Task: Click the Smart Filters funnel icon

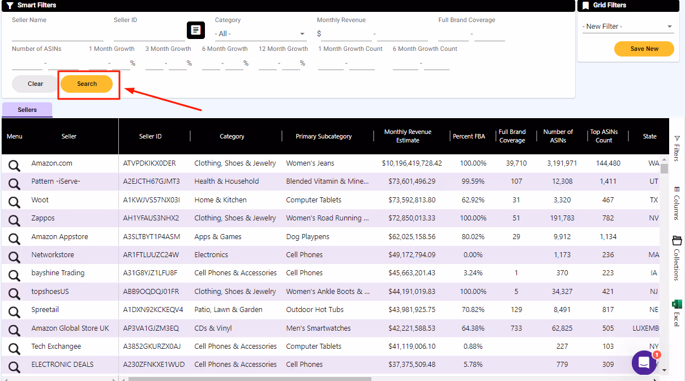Action: coord(10,5)
